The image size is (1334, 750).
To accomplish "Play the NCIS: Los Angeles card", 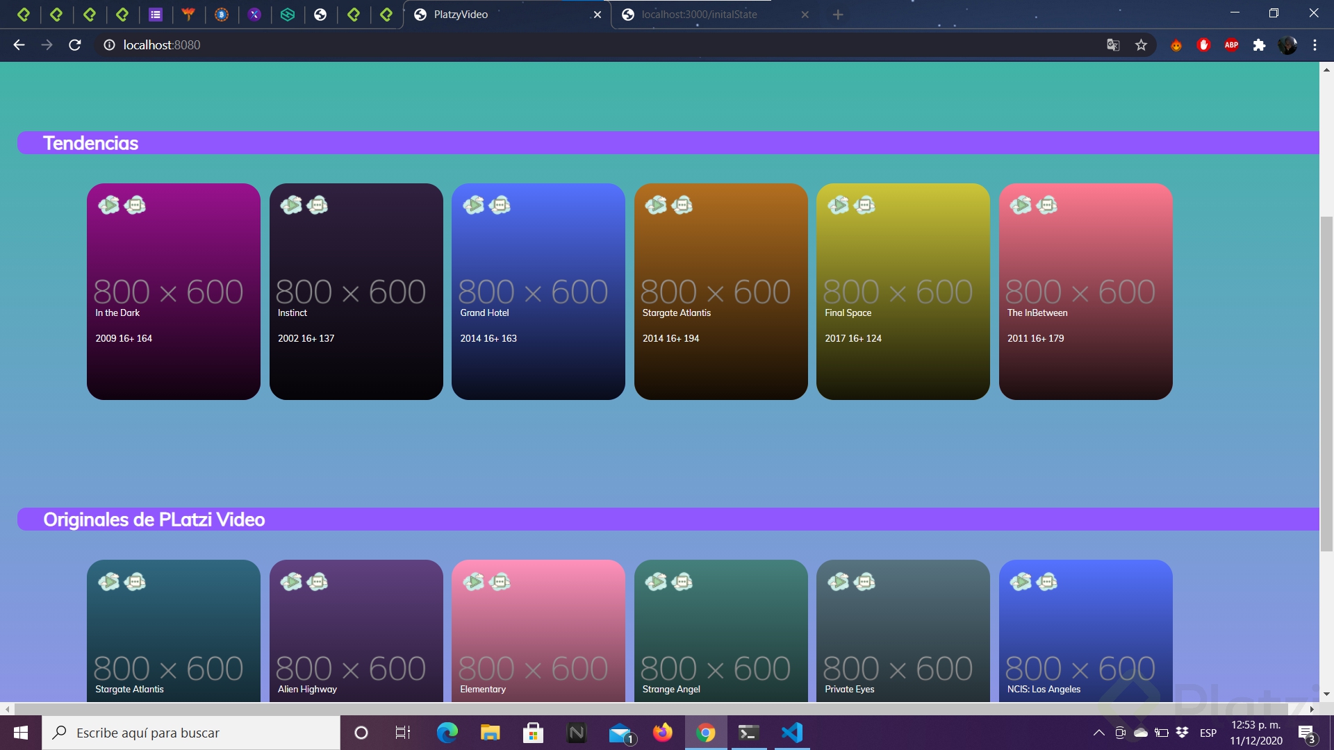I will (1020, 582).
